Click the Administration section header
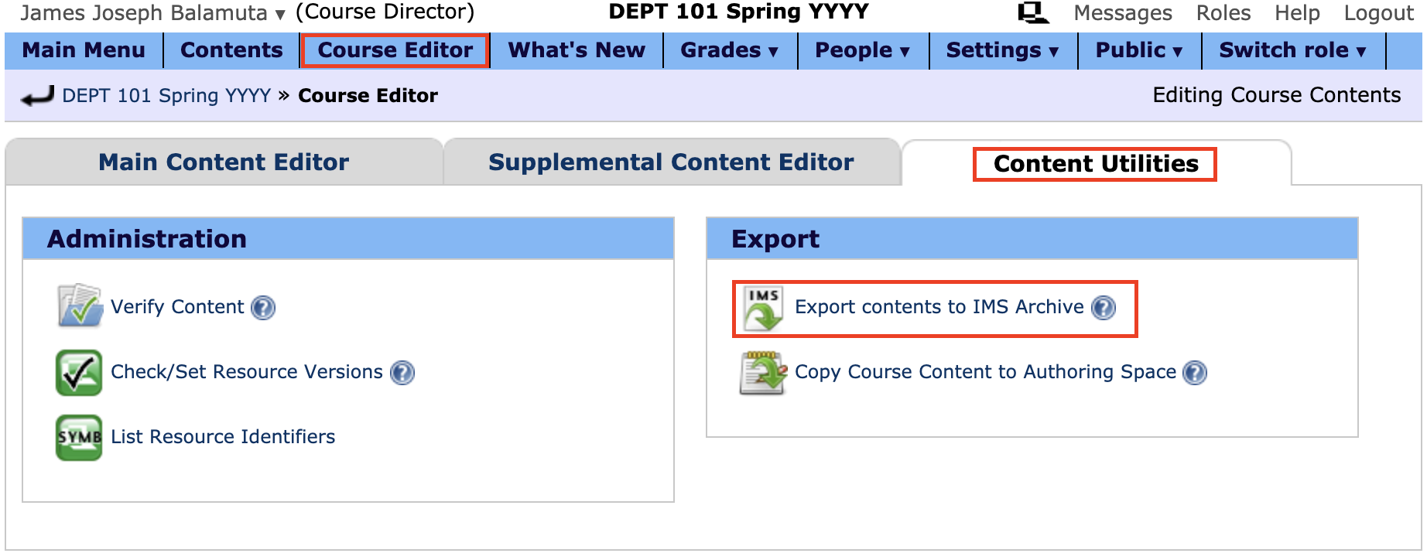The height and width of the screenshot is (560, 1427). 348,239
